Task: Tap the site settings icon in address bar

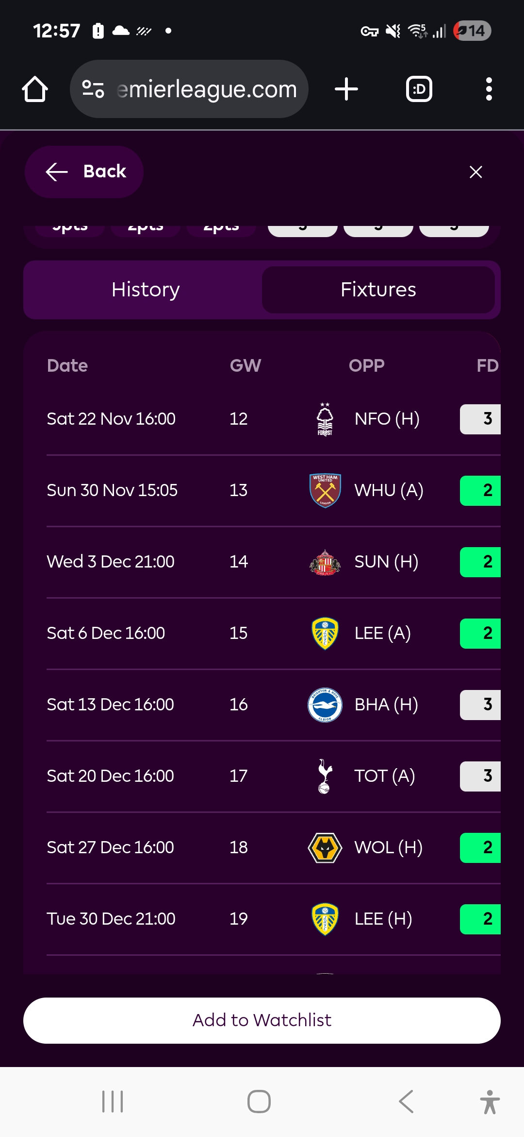Action: (x=93, y=89)
